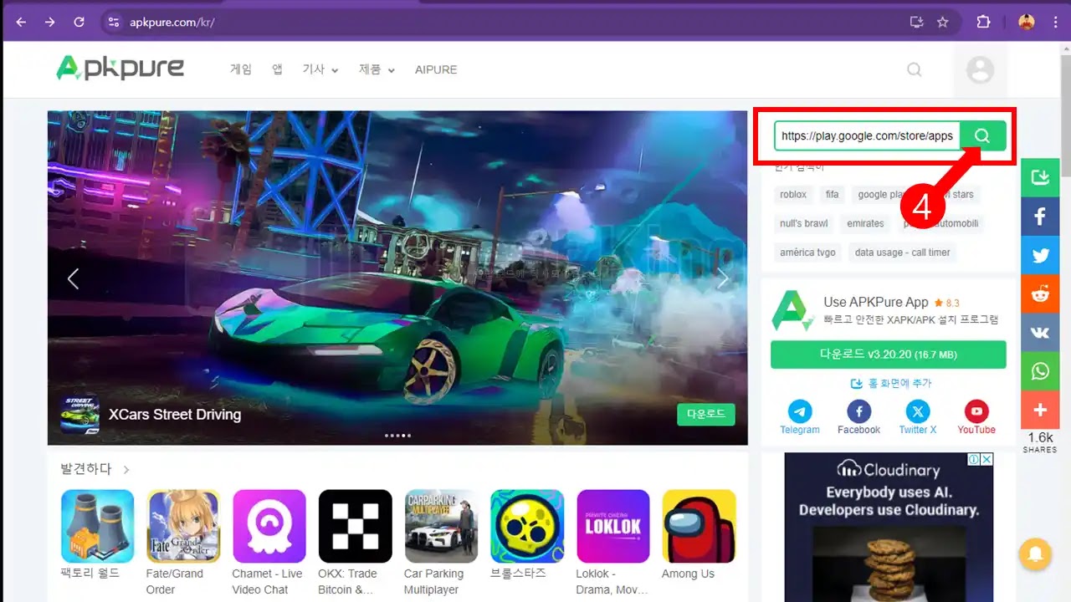Image resolution: width=1071 pixels, height=602 pixels.
Task: Click the fifa search tag
Action: pos(832,194)
